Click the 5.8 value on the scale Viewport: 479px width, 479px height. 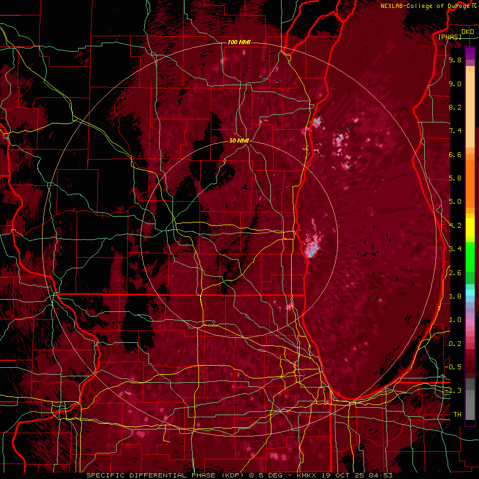(x=455, y=178)
